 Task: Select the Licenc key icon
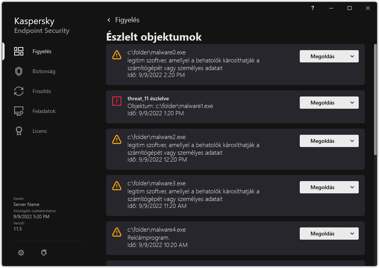[19, 131]
